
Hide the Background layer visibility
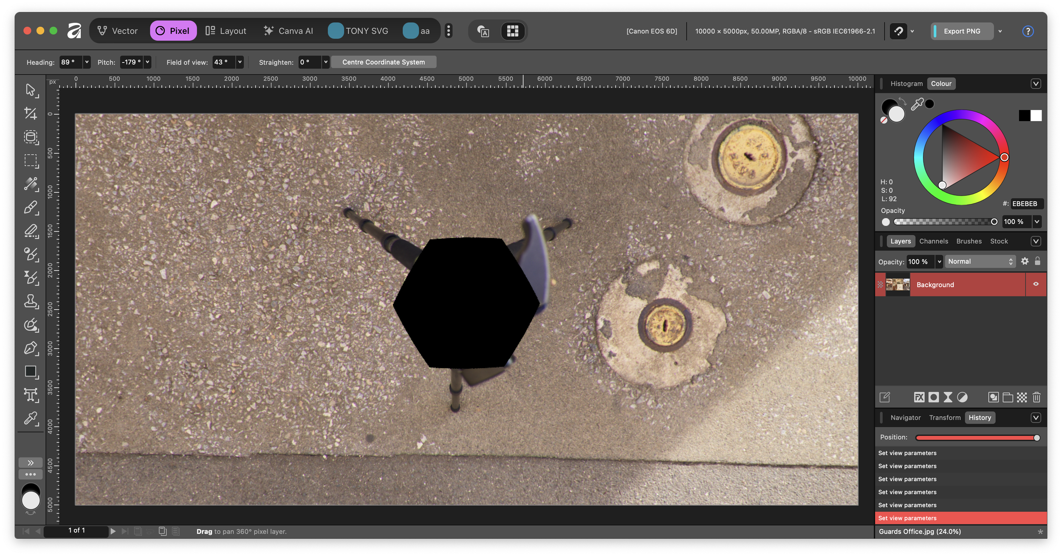click(1036, 284)
